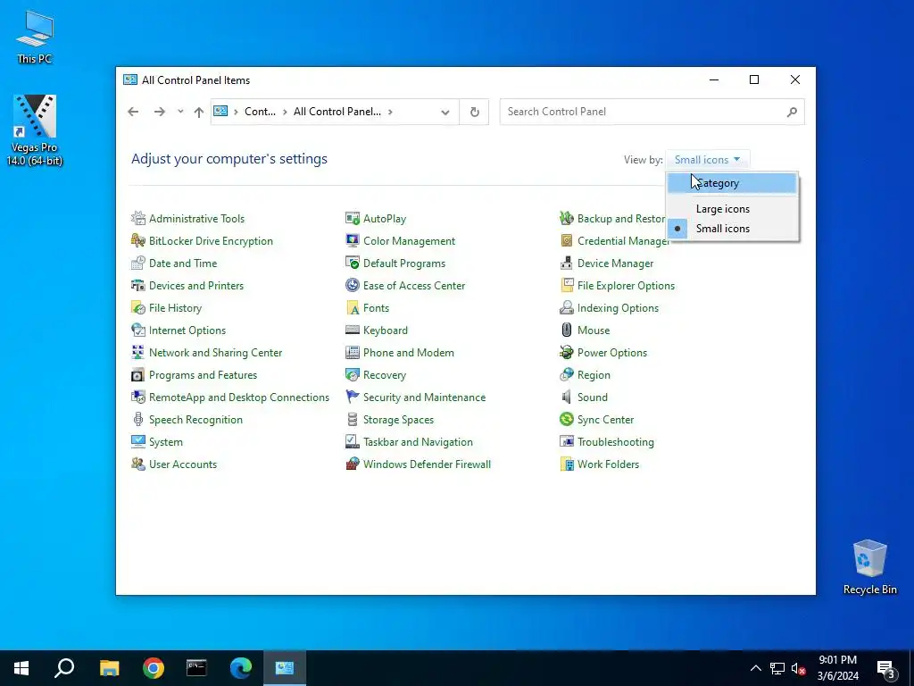Go forward with the Forward arrow
This screenshot has height=686, width=914.
pyautogui.click(x=159, y=112)
